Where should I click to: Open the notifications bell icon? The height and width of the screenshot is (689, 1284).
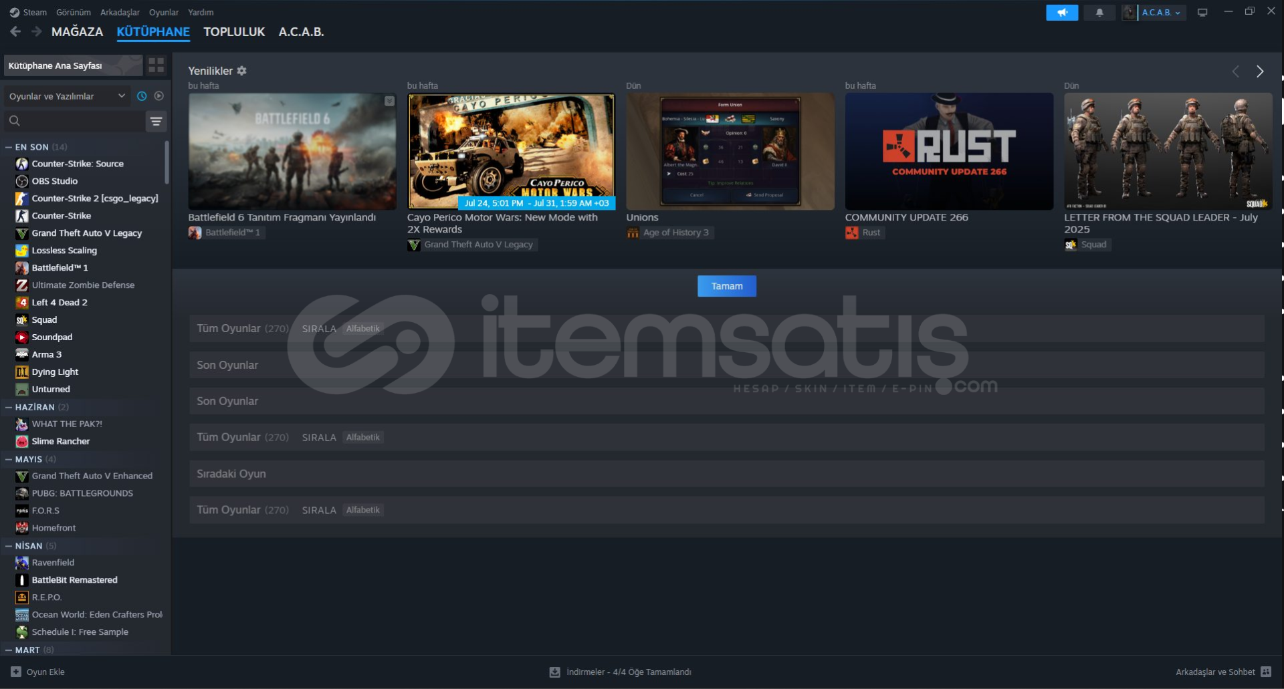click(1099, 12)
